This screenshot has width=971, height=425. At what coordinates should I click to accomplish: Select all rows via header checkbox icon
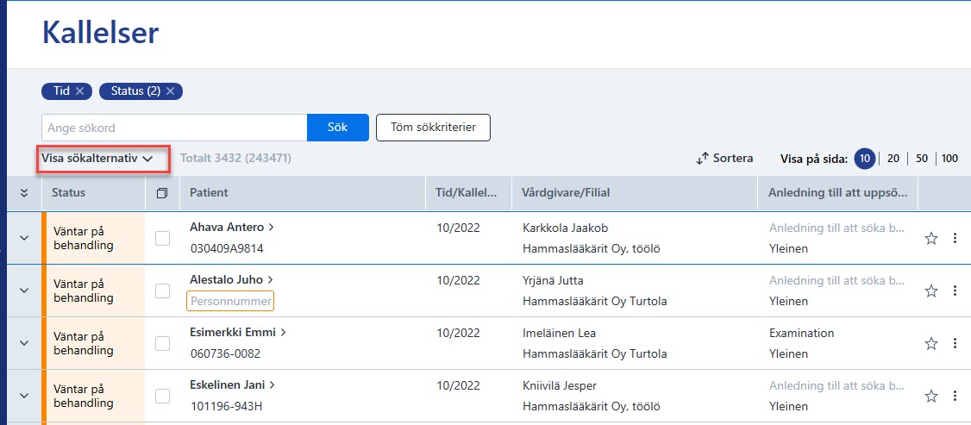(x=162, y=193)
